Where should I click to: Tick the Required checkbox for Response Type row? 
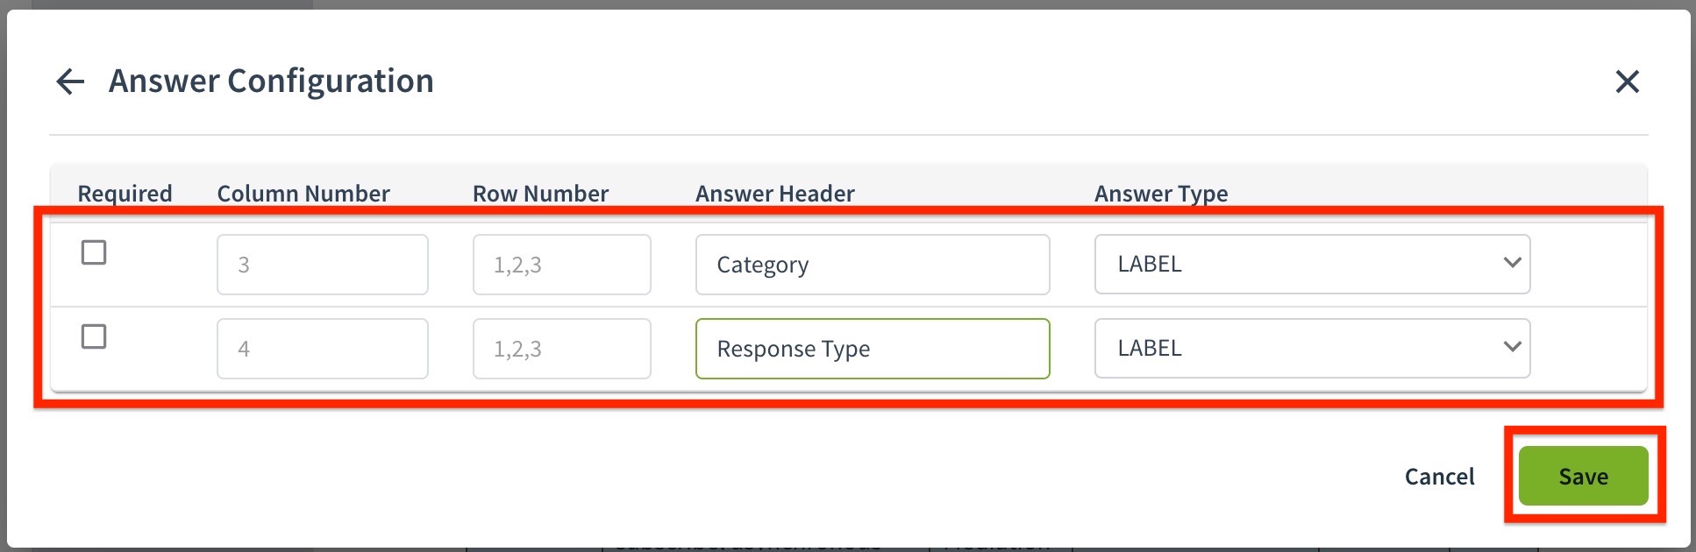click(x=94, y=336)
